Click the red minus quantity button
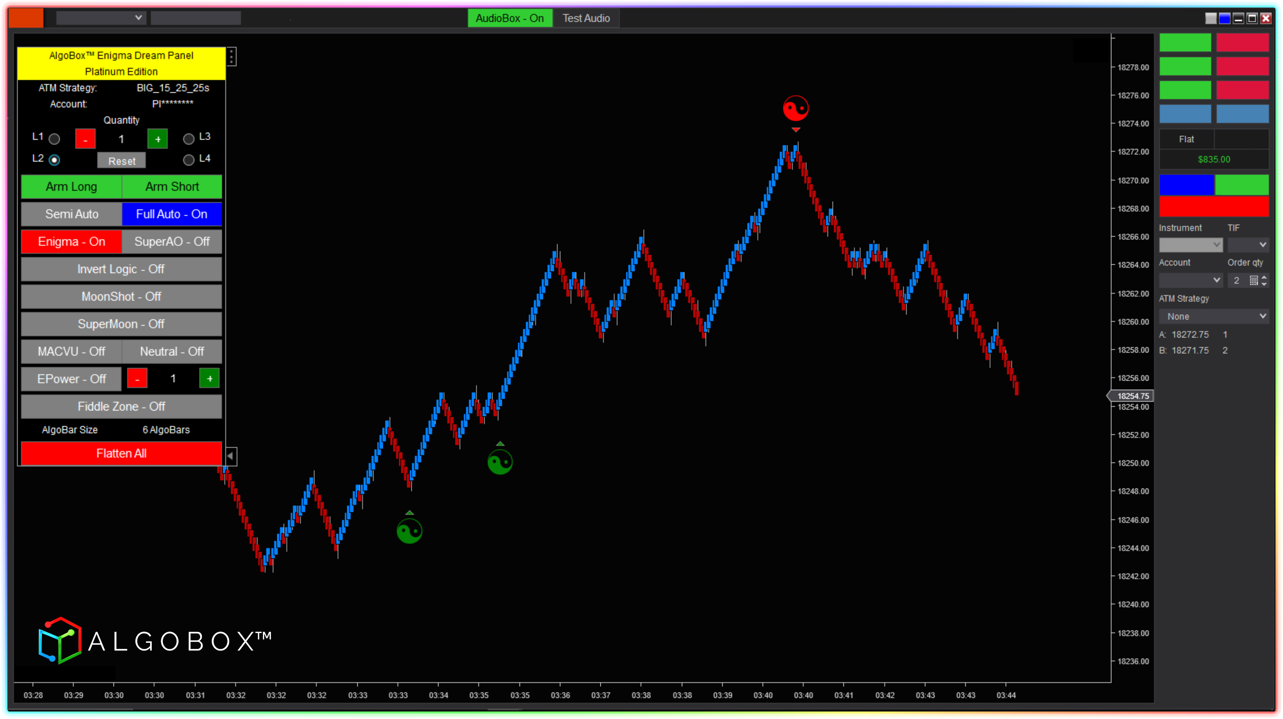This screenshot has width=1283, height=719. coord(85,139)
